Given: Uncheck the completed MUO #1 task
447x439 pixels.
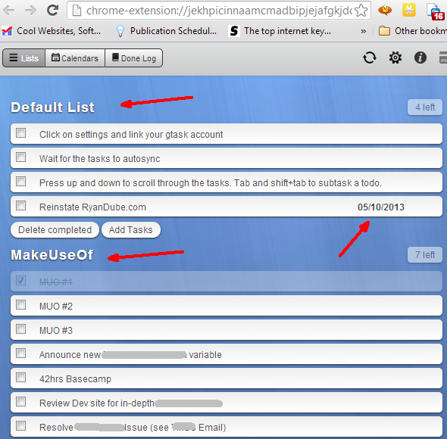Looking at the screenshot, I should coord(20,281).
